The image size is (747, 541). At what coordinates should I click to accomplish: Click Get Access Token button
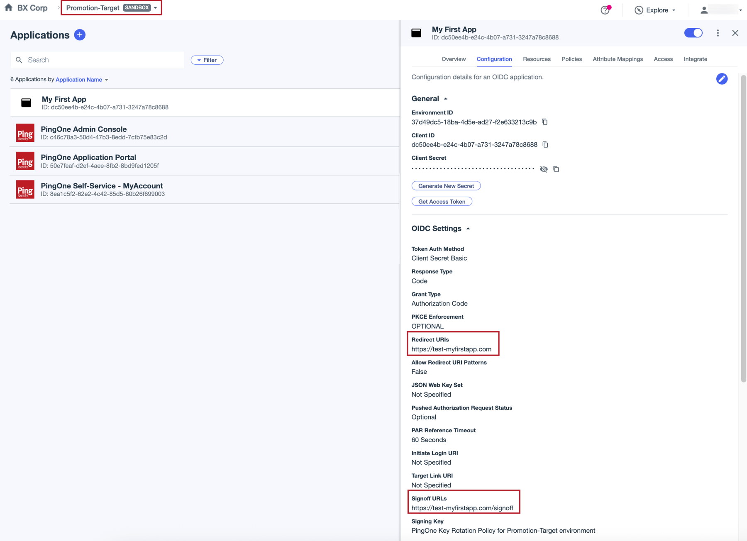[442, 202]
